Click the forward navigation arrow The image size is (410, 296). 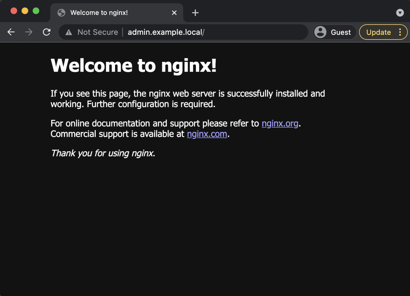pyautogui.click(x=29, y=32)
